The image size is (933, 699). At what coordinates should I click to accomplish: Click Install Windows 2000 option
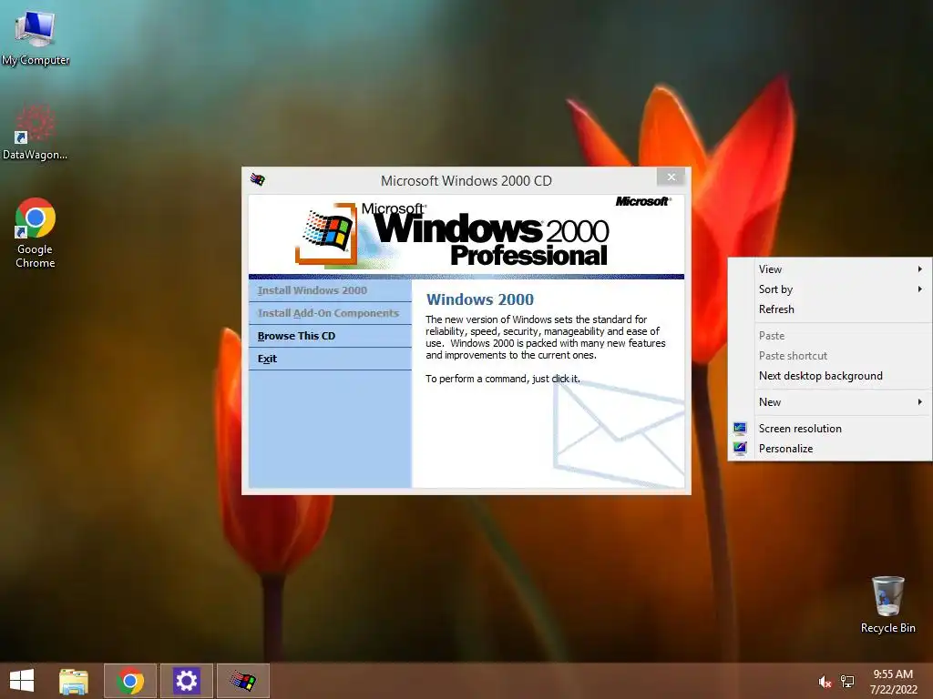[x=330, y=290]
